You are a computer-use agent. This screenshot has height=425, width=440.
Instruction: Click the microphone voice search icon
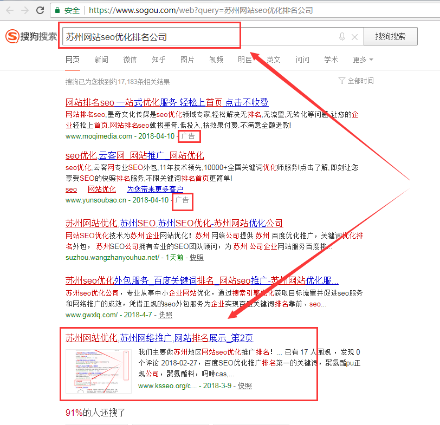(342, 37)
